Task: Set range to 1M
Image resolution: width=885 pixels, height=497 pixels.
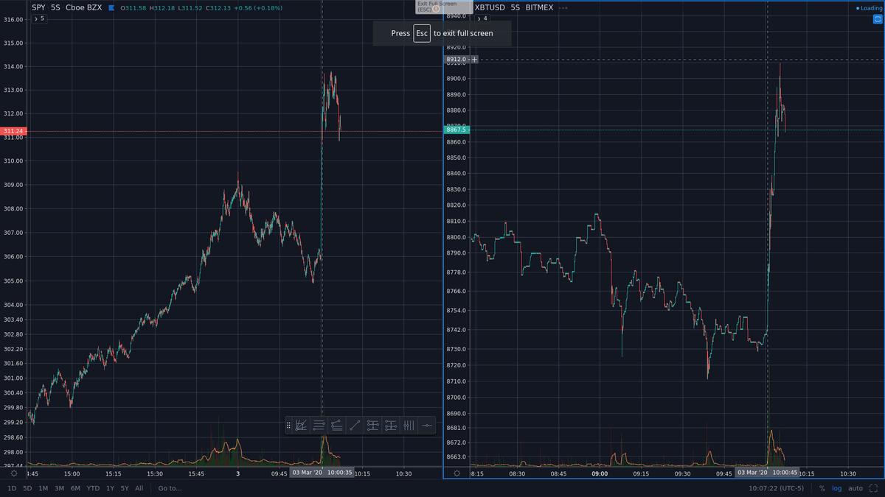Action: [44, 488]
